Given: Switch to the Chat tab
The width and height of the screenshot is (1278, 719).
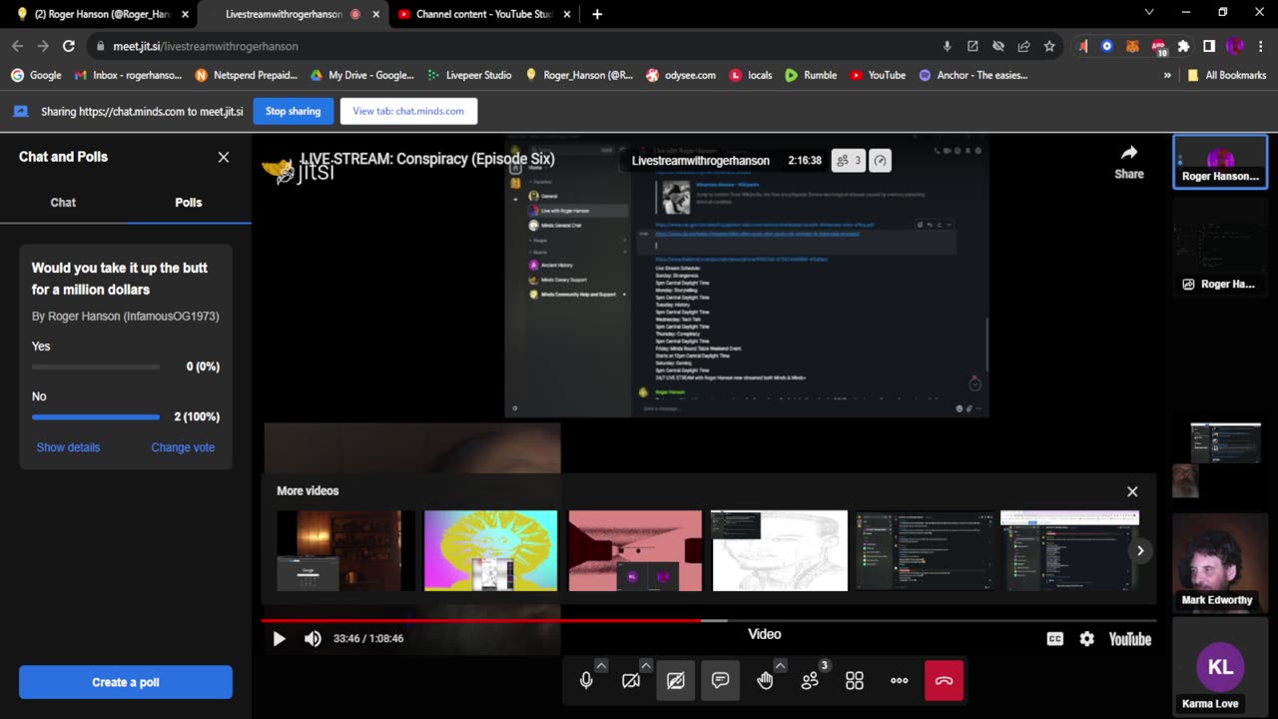Looking at the screenshot, I should pos(63,202).
